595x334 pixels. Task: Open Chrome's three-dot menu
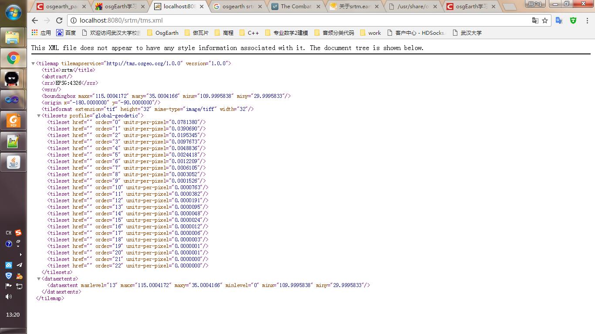coord(587,20)
